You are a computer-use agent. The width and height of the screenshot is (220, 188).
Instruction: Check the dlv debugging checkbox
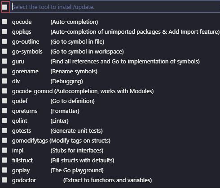4,81
